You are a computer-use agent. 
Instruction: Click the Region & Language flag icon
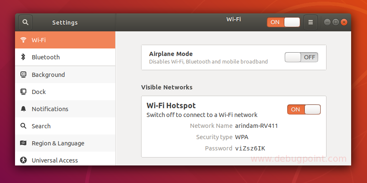pyautogui.click(x=23, y=143)
